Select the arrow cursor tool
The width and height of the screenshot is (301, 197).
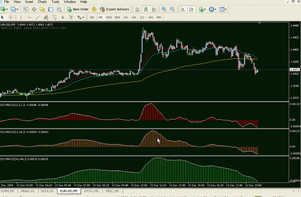2,17
